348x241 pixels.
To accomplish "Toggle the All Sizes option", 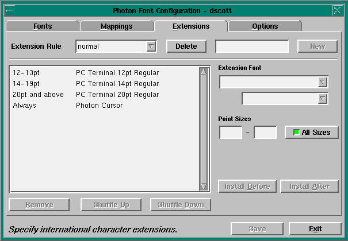I will tap(312, 133).
